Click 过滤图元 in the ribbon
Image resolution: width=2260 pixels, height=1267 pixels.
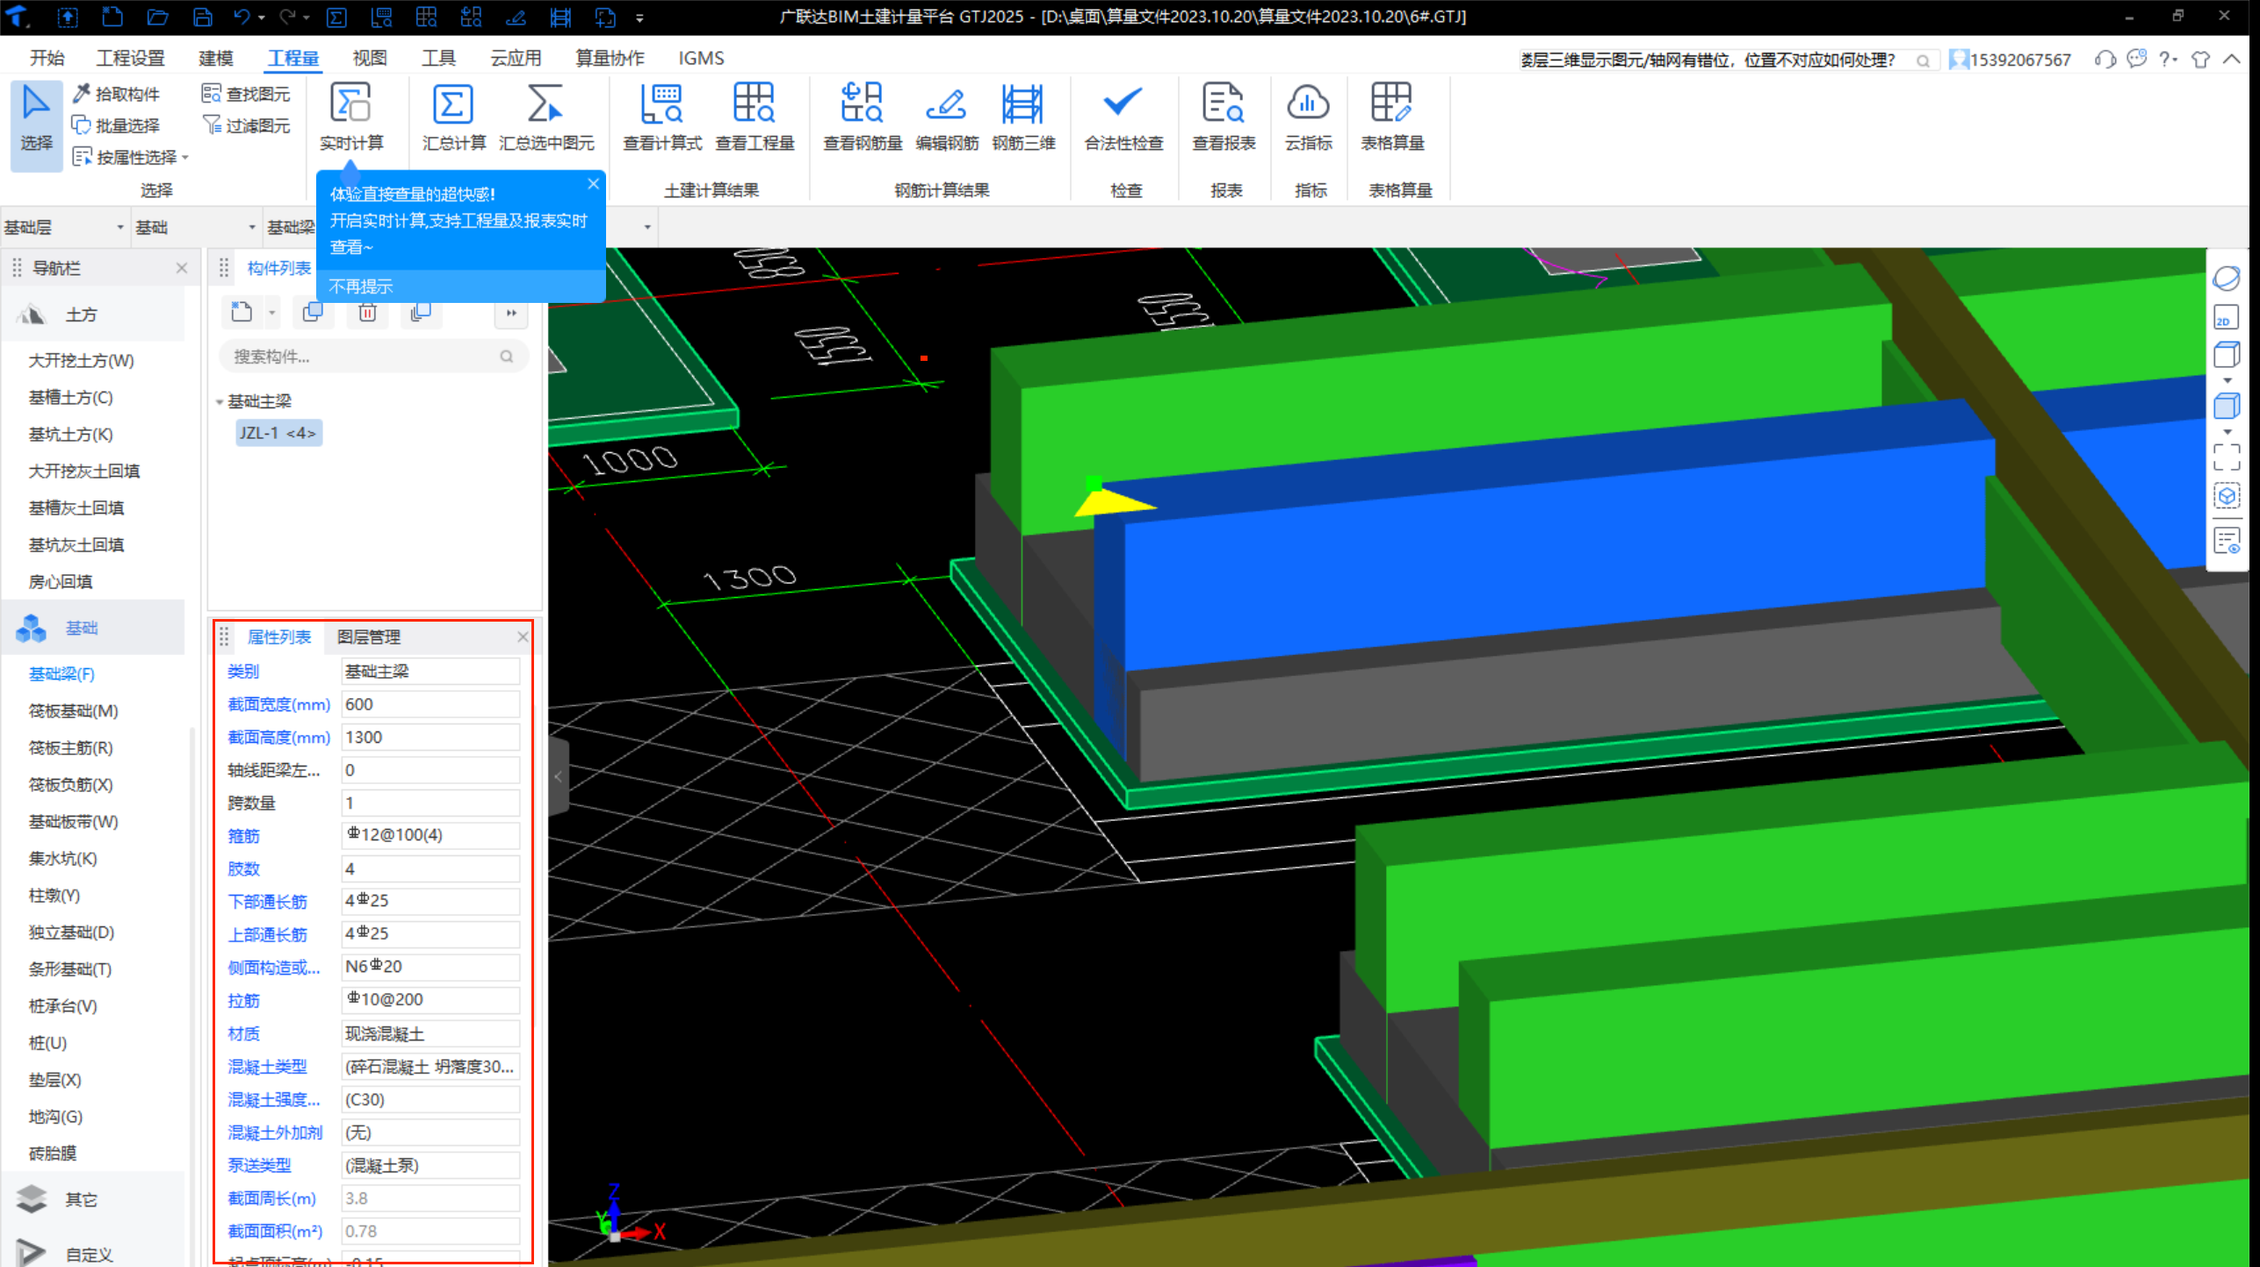(x=246, y=126)
